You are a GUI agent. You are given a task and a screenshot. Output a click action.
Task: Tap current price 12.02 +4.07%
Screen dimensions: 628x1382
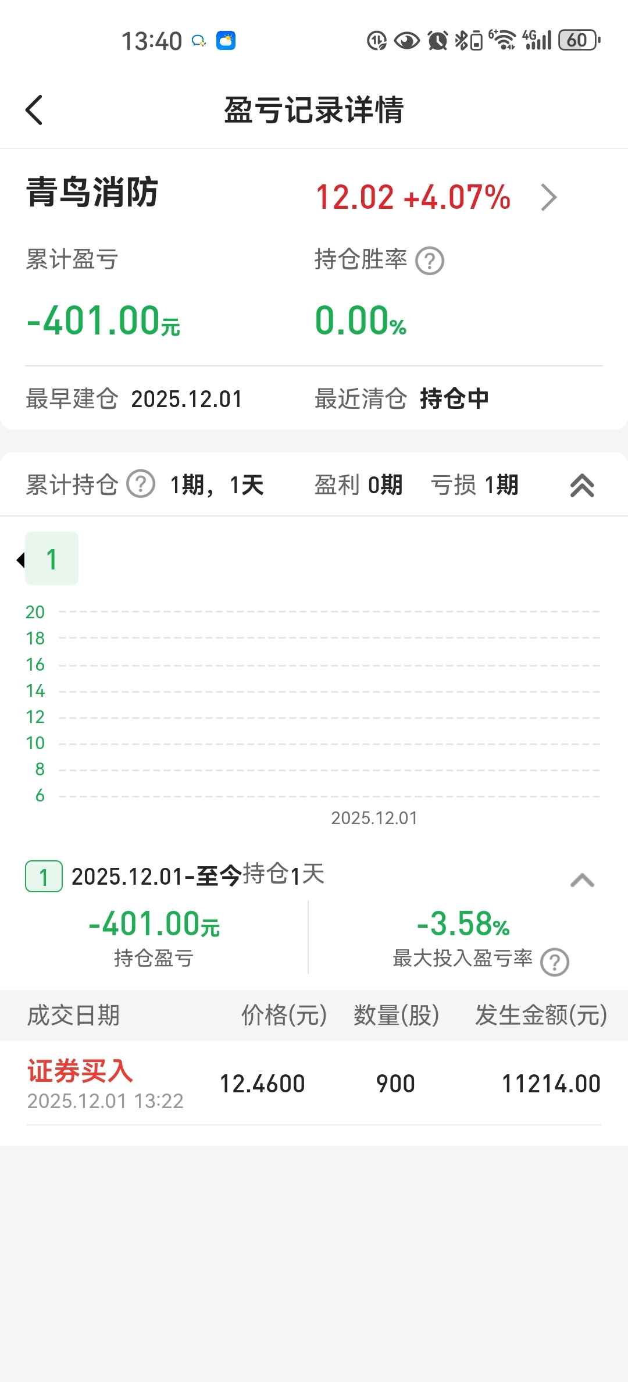click(413, 197)
